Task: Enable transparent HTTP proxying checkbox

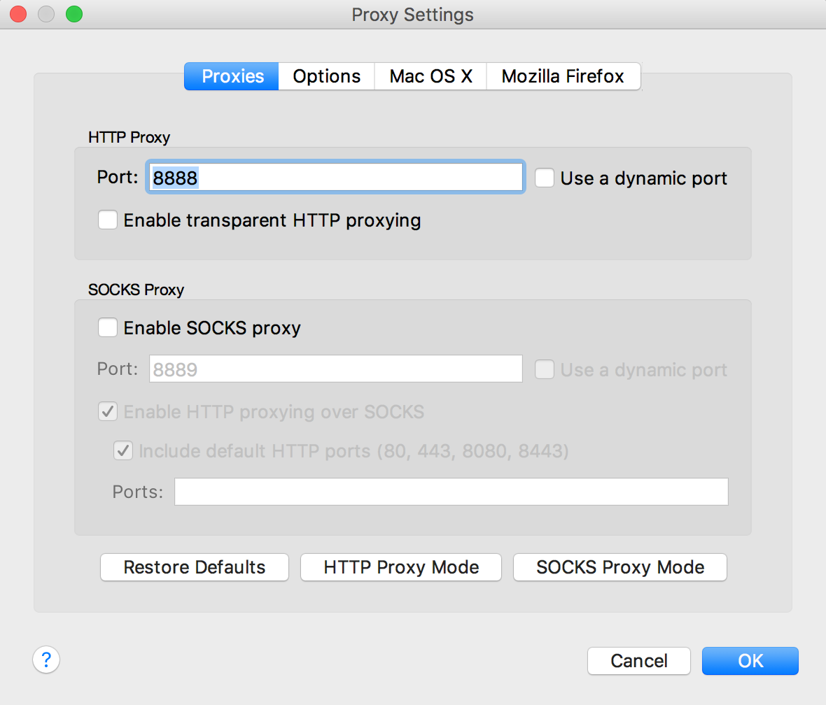Action: [108, 220]
